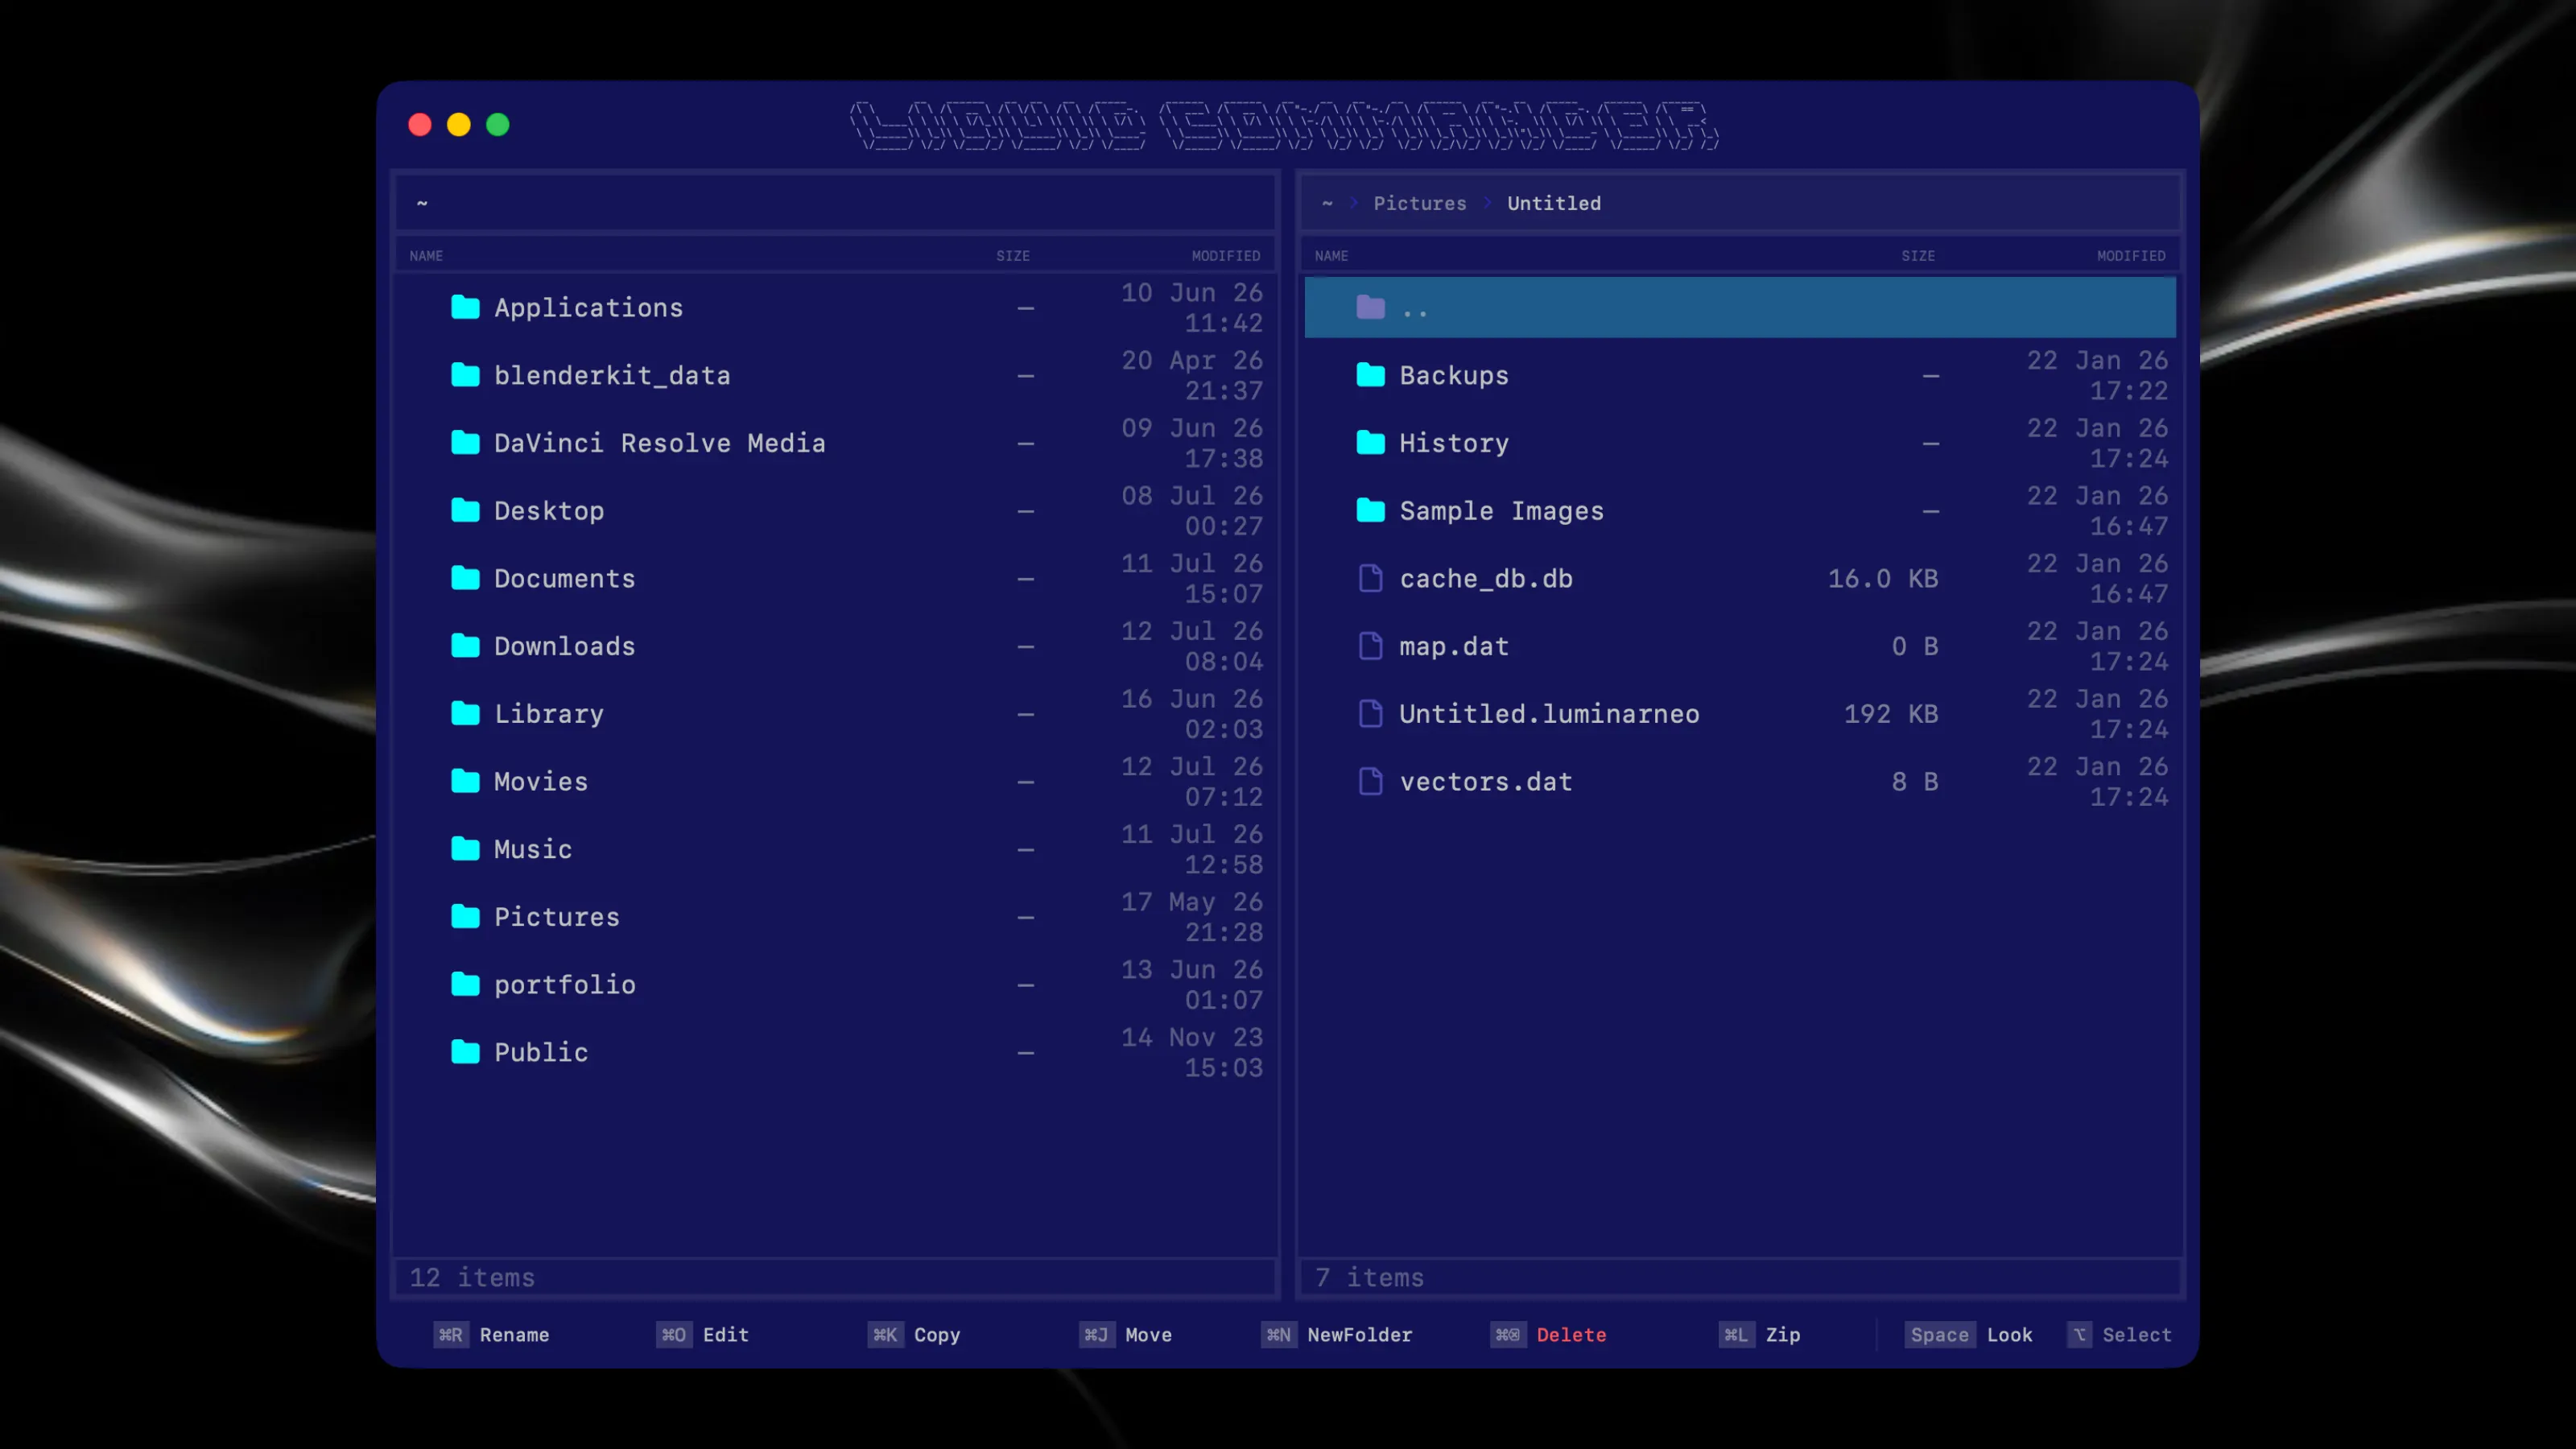The image size is (2576, 1449).
Task: Click the vectors.dat file icon
Action: pos(1371,781)
